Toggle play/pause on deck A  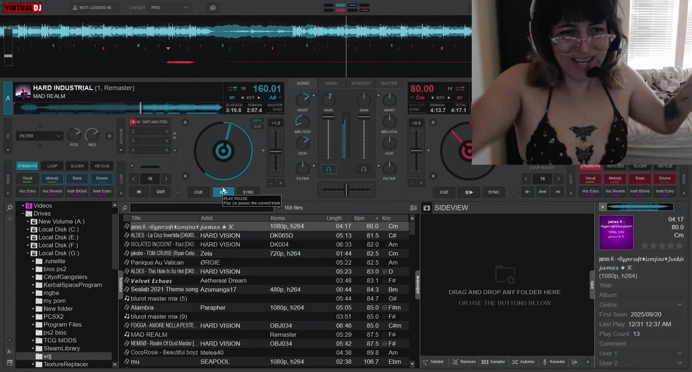pyautogui.click(x=223, y=192)
